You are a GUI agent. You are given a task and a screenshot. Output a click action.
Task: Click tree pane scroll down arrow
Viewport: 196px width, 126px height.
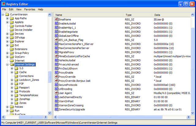(50, 113)
